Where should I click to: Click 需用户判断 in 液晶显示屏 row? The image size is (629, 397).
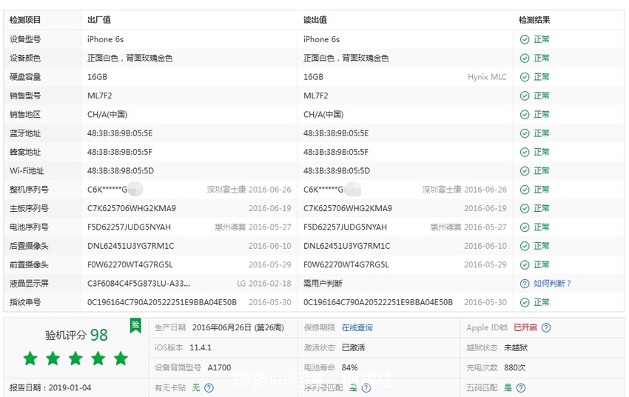tap(323, 284)
